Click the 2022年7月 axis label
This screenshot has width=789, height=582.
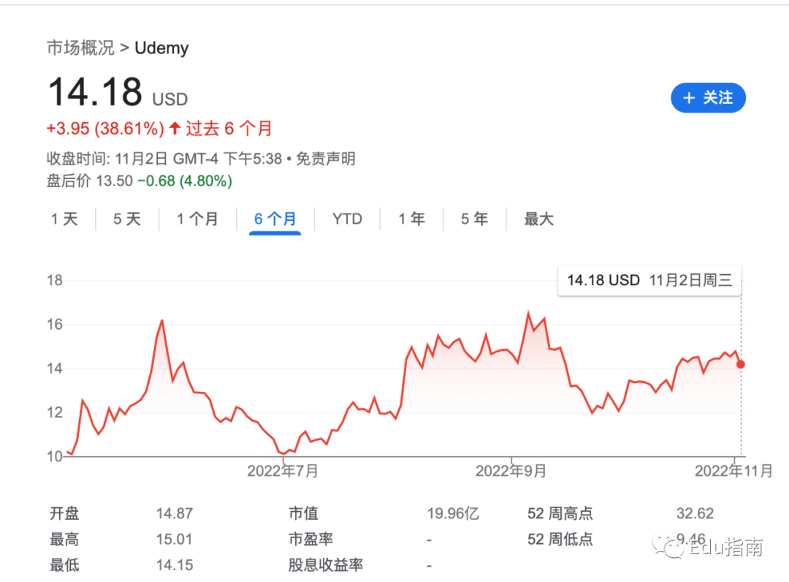(x=282, y=472)
